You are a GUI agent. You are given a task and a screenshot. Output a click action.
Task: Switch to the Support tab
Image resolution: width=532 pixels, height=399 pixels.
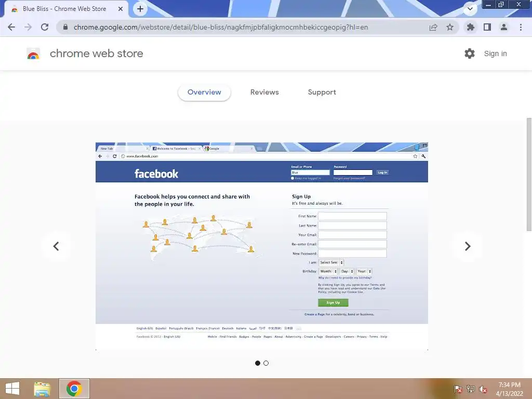click(322, 92)
